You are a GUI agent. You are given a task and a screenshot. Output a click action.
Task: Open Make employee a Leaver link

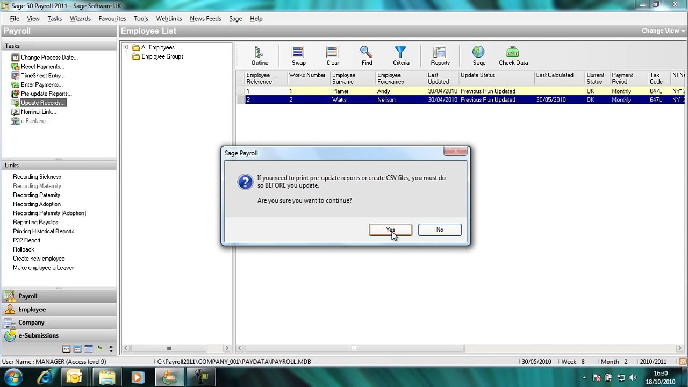44,268
